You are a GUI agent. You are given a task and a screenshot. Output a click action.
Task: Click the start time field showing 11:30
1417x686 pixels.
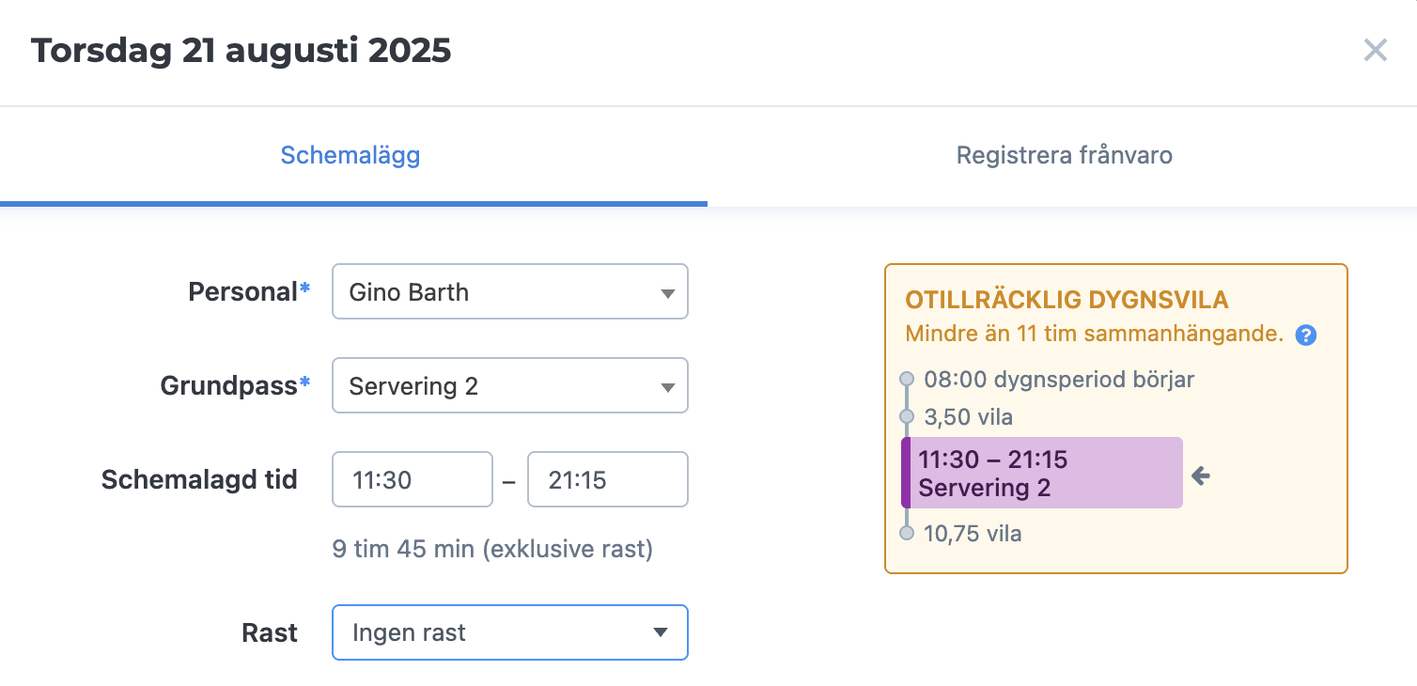click(x=413, y=479)
